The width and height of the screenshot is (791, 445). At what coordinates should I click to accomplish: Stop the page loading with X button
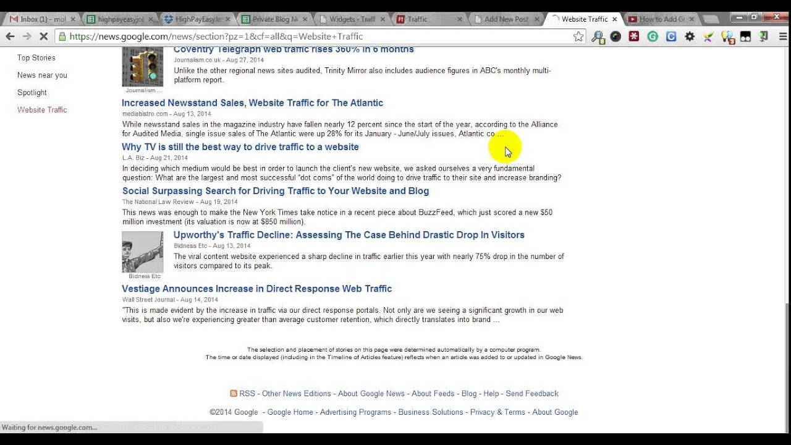(43, 36)
